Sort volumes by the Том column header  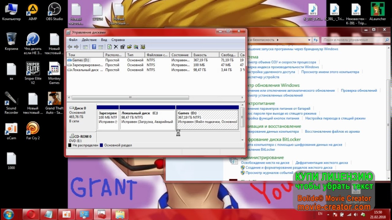(85, 55)
